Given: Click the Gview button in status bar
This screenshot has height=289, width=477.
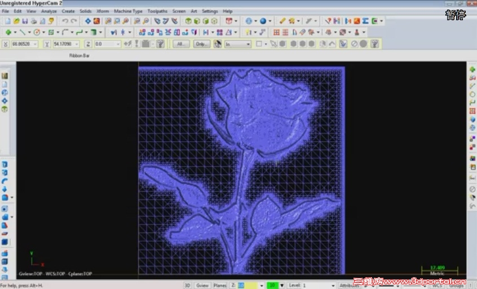Looking at the screenshot, I should (202, 286).
